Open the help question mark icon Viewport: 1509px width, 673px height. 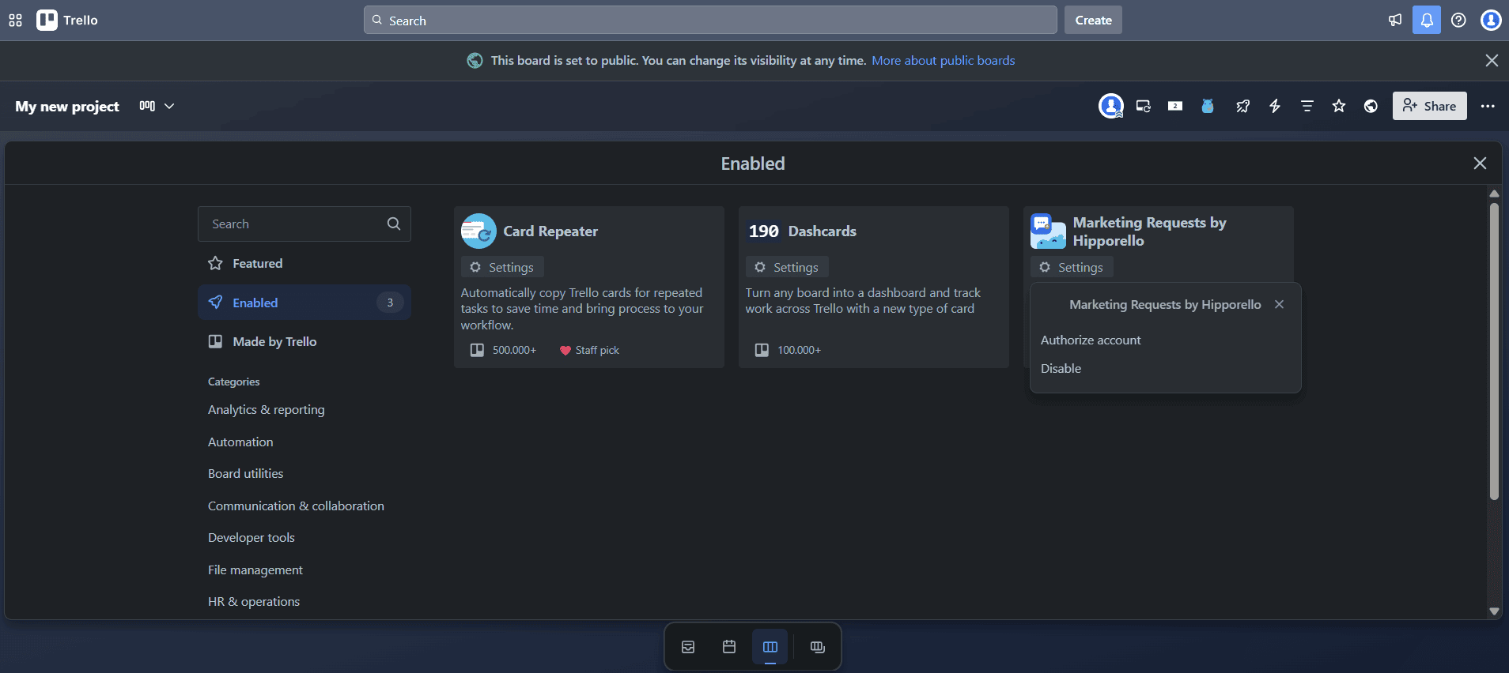1458,21
